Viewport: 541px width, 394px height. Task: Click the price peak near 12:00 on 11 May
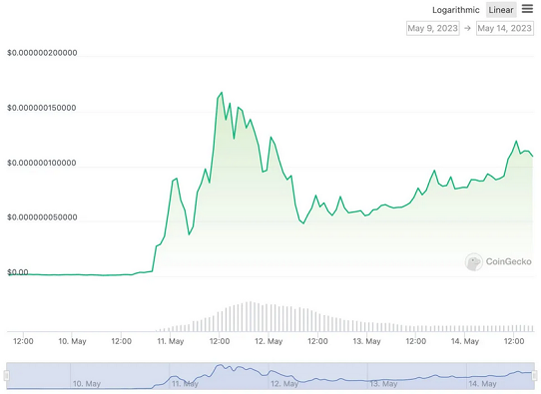tap(222, 93)
